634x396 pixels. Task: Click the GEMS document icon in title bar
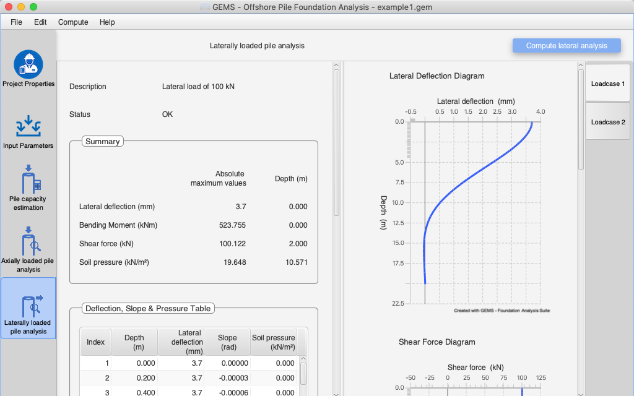[x=205, y=7]
